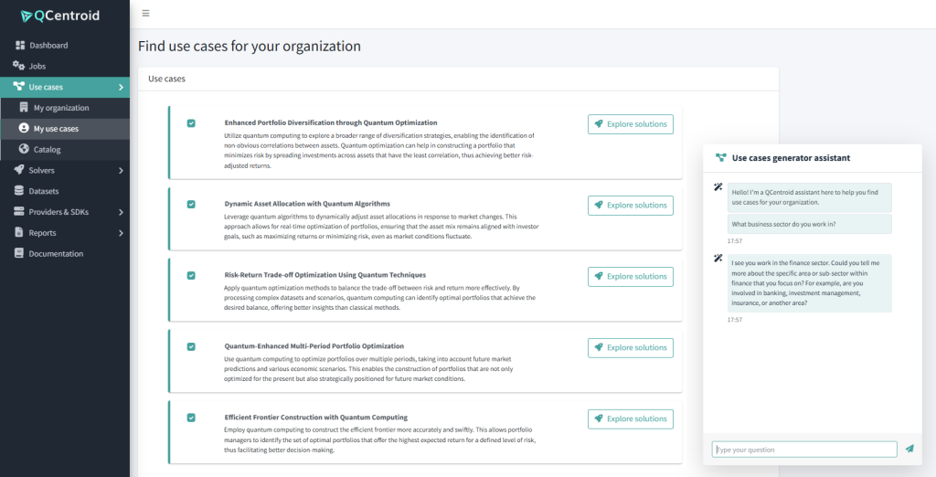The width and height of the screenshot is (936, 477).
Task: Uncheck Enhanced Portfolio Diversification use case checkbox
Action: 191,123
